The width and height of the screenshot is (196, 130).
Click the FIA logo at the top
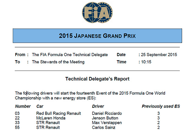pos(97,13)
